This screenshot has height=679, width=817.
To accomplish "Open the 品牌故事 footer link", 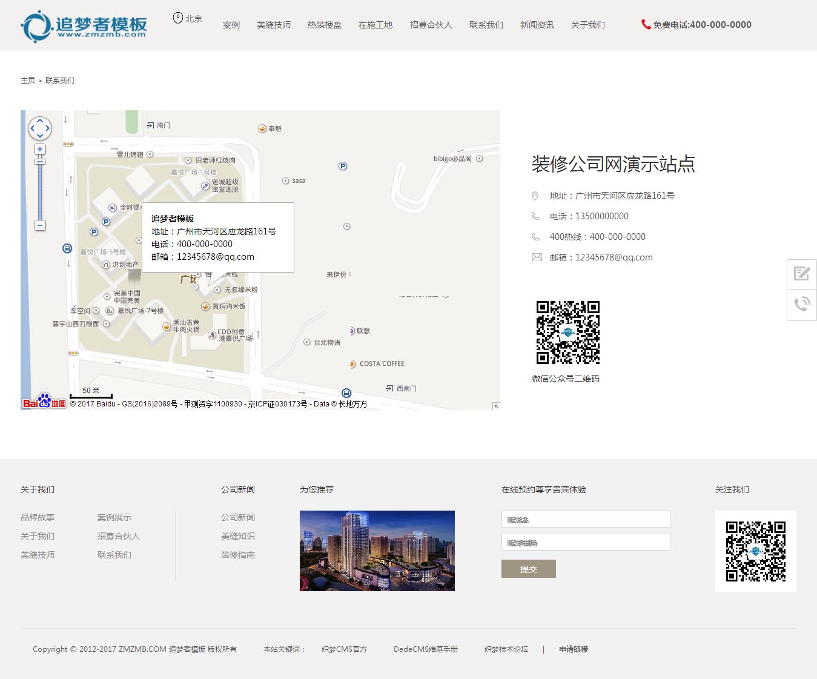I will [38, 517].
